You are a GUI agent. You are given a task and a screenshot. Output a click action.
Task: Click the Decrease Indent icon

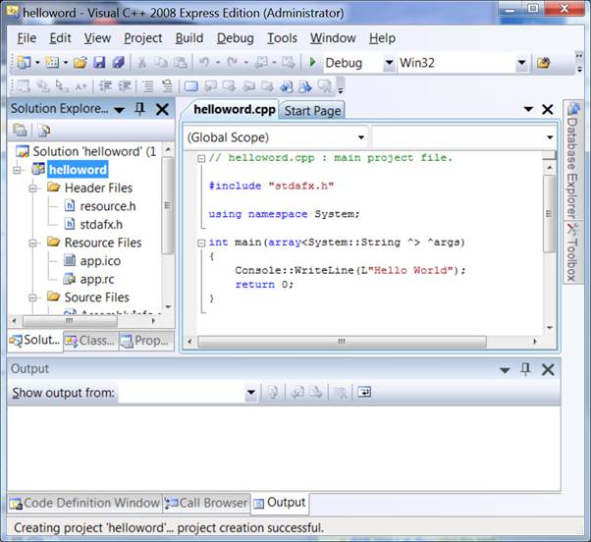(105, 86)
